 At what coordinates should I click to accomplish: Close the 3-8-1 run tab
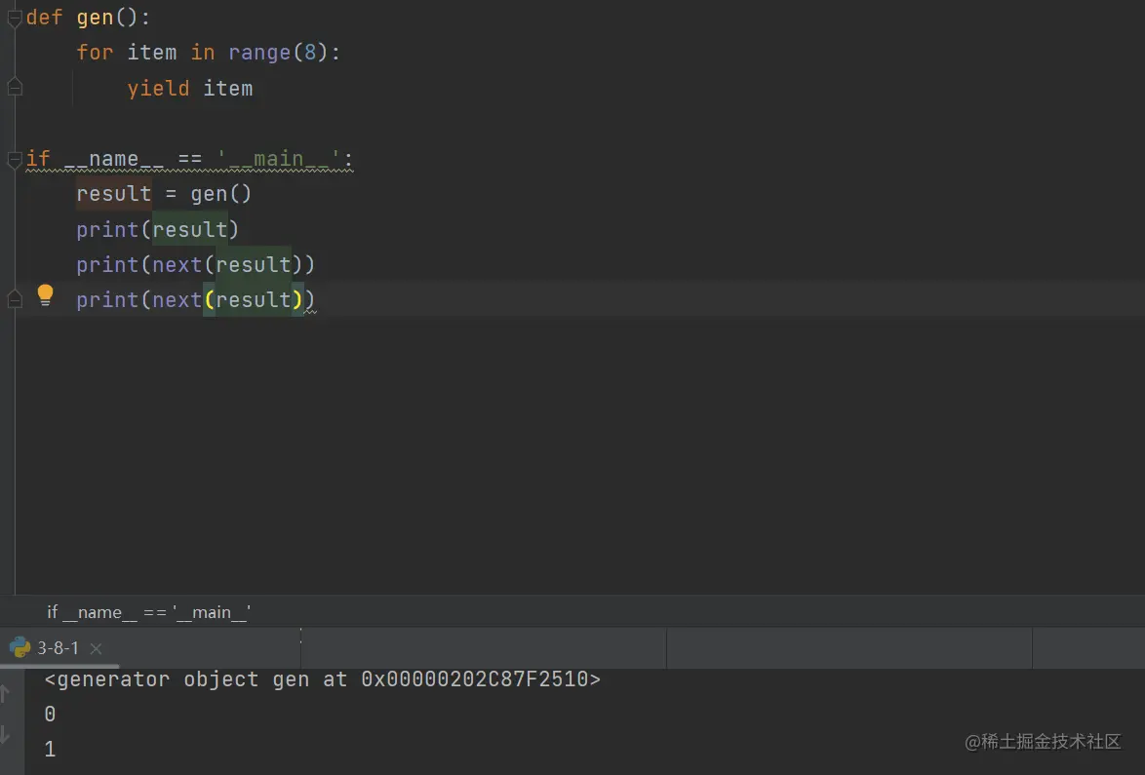[x=96, y=648]
